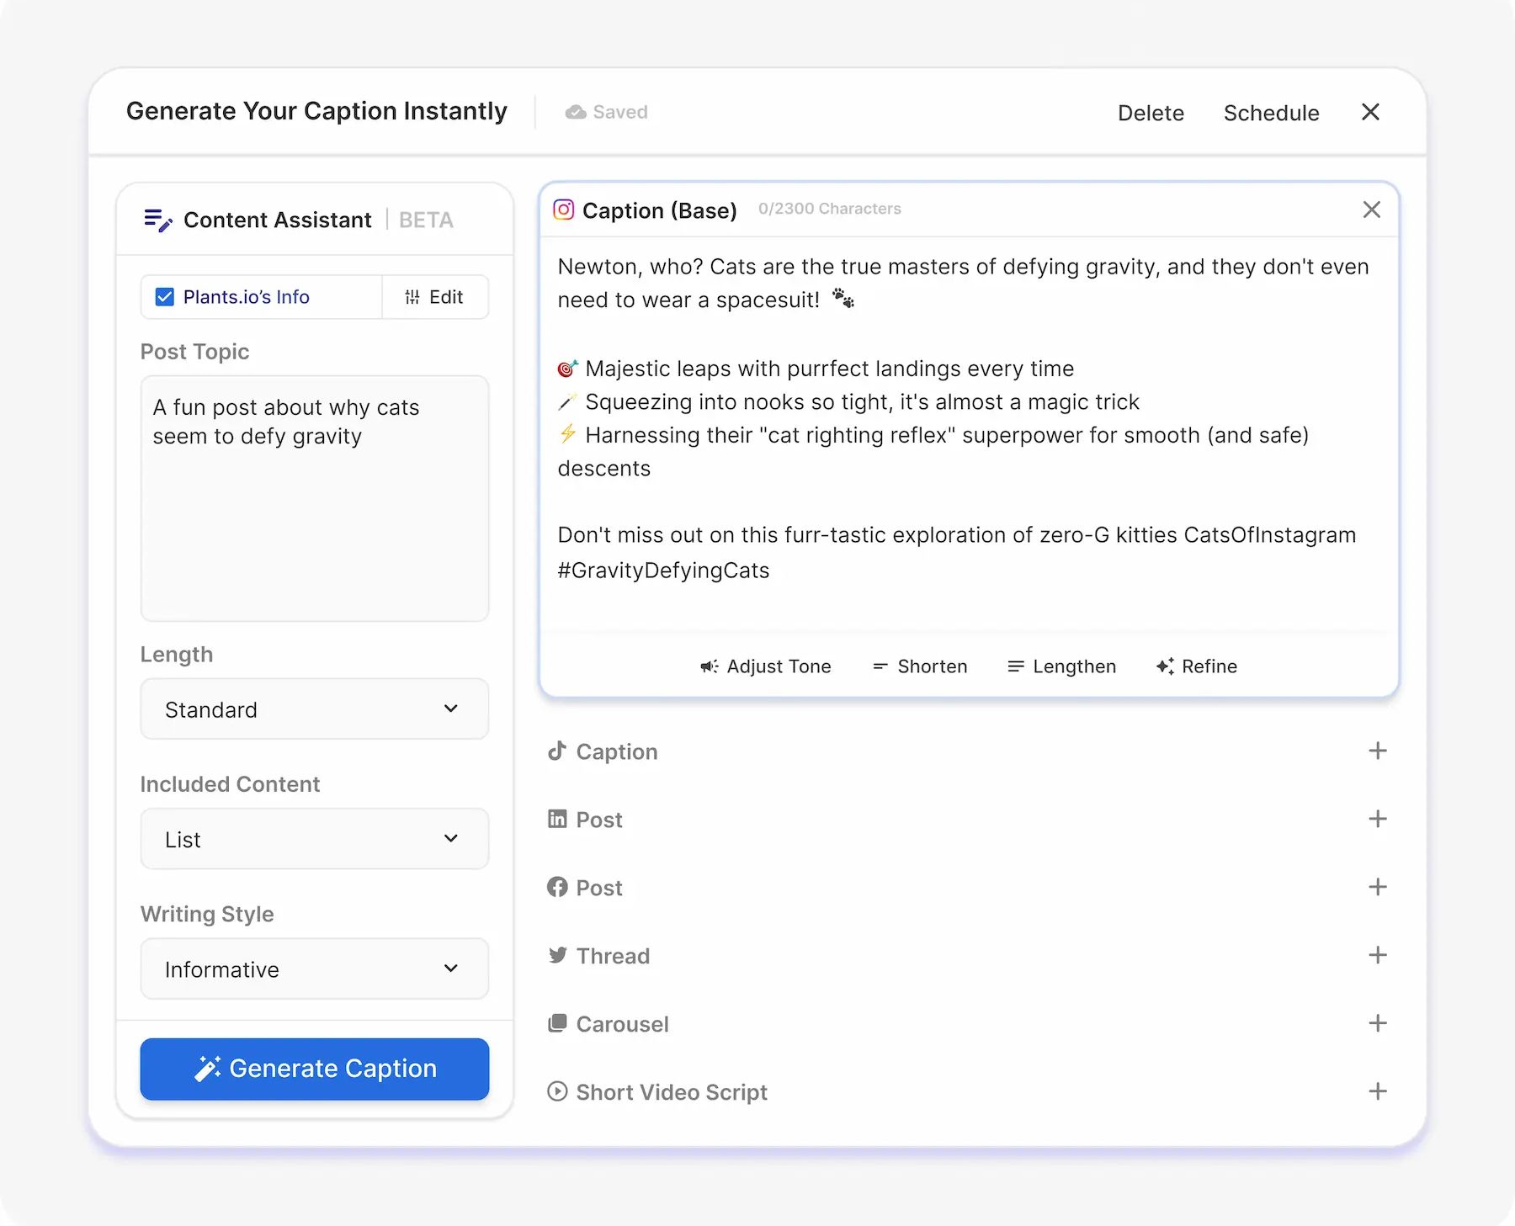Expand the Carousel section with plus
This screenshot has width=1515, height=1226.
pos(1377,1023)
